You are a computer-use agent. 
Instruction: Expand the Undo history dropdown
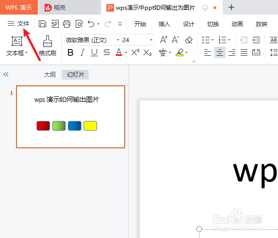coord(98,24)
